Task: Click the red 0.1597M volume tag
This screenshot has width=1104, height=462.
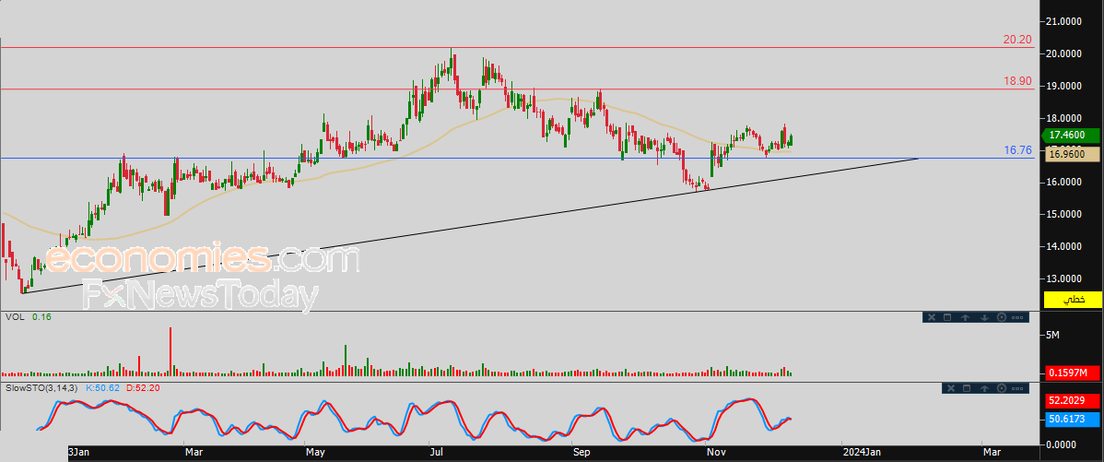Action: point(1073,373)
